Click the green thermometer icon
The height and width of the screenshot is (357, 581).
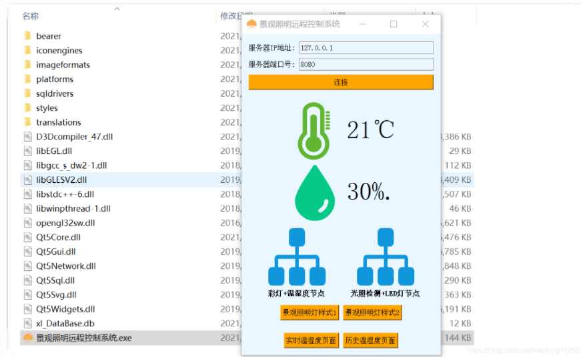click(314, 131)
